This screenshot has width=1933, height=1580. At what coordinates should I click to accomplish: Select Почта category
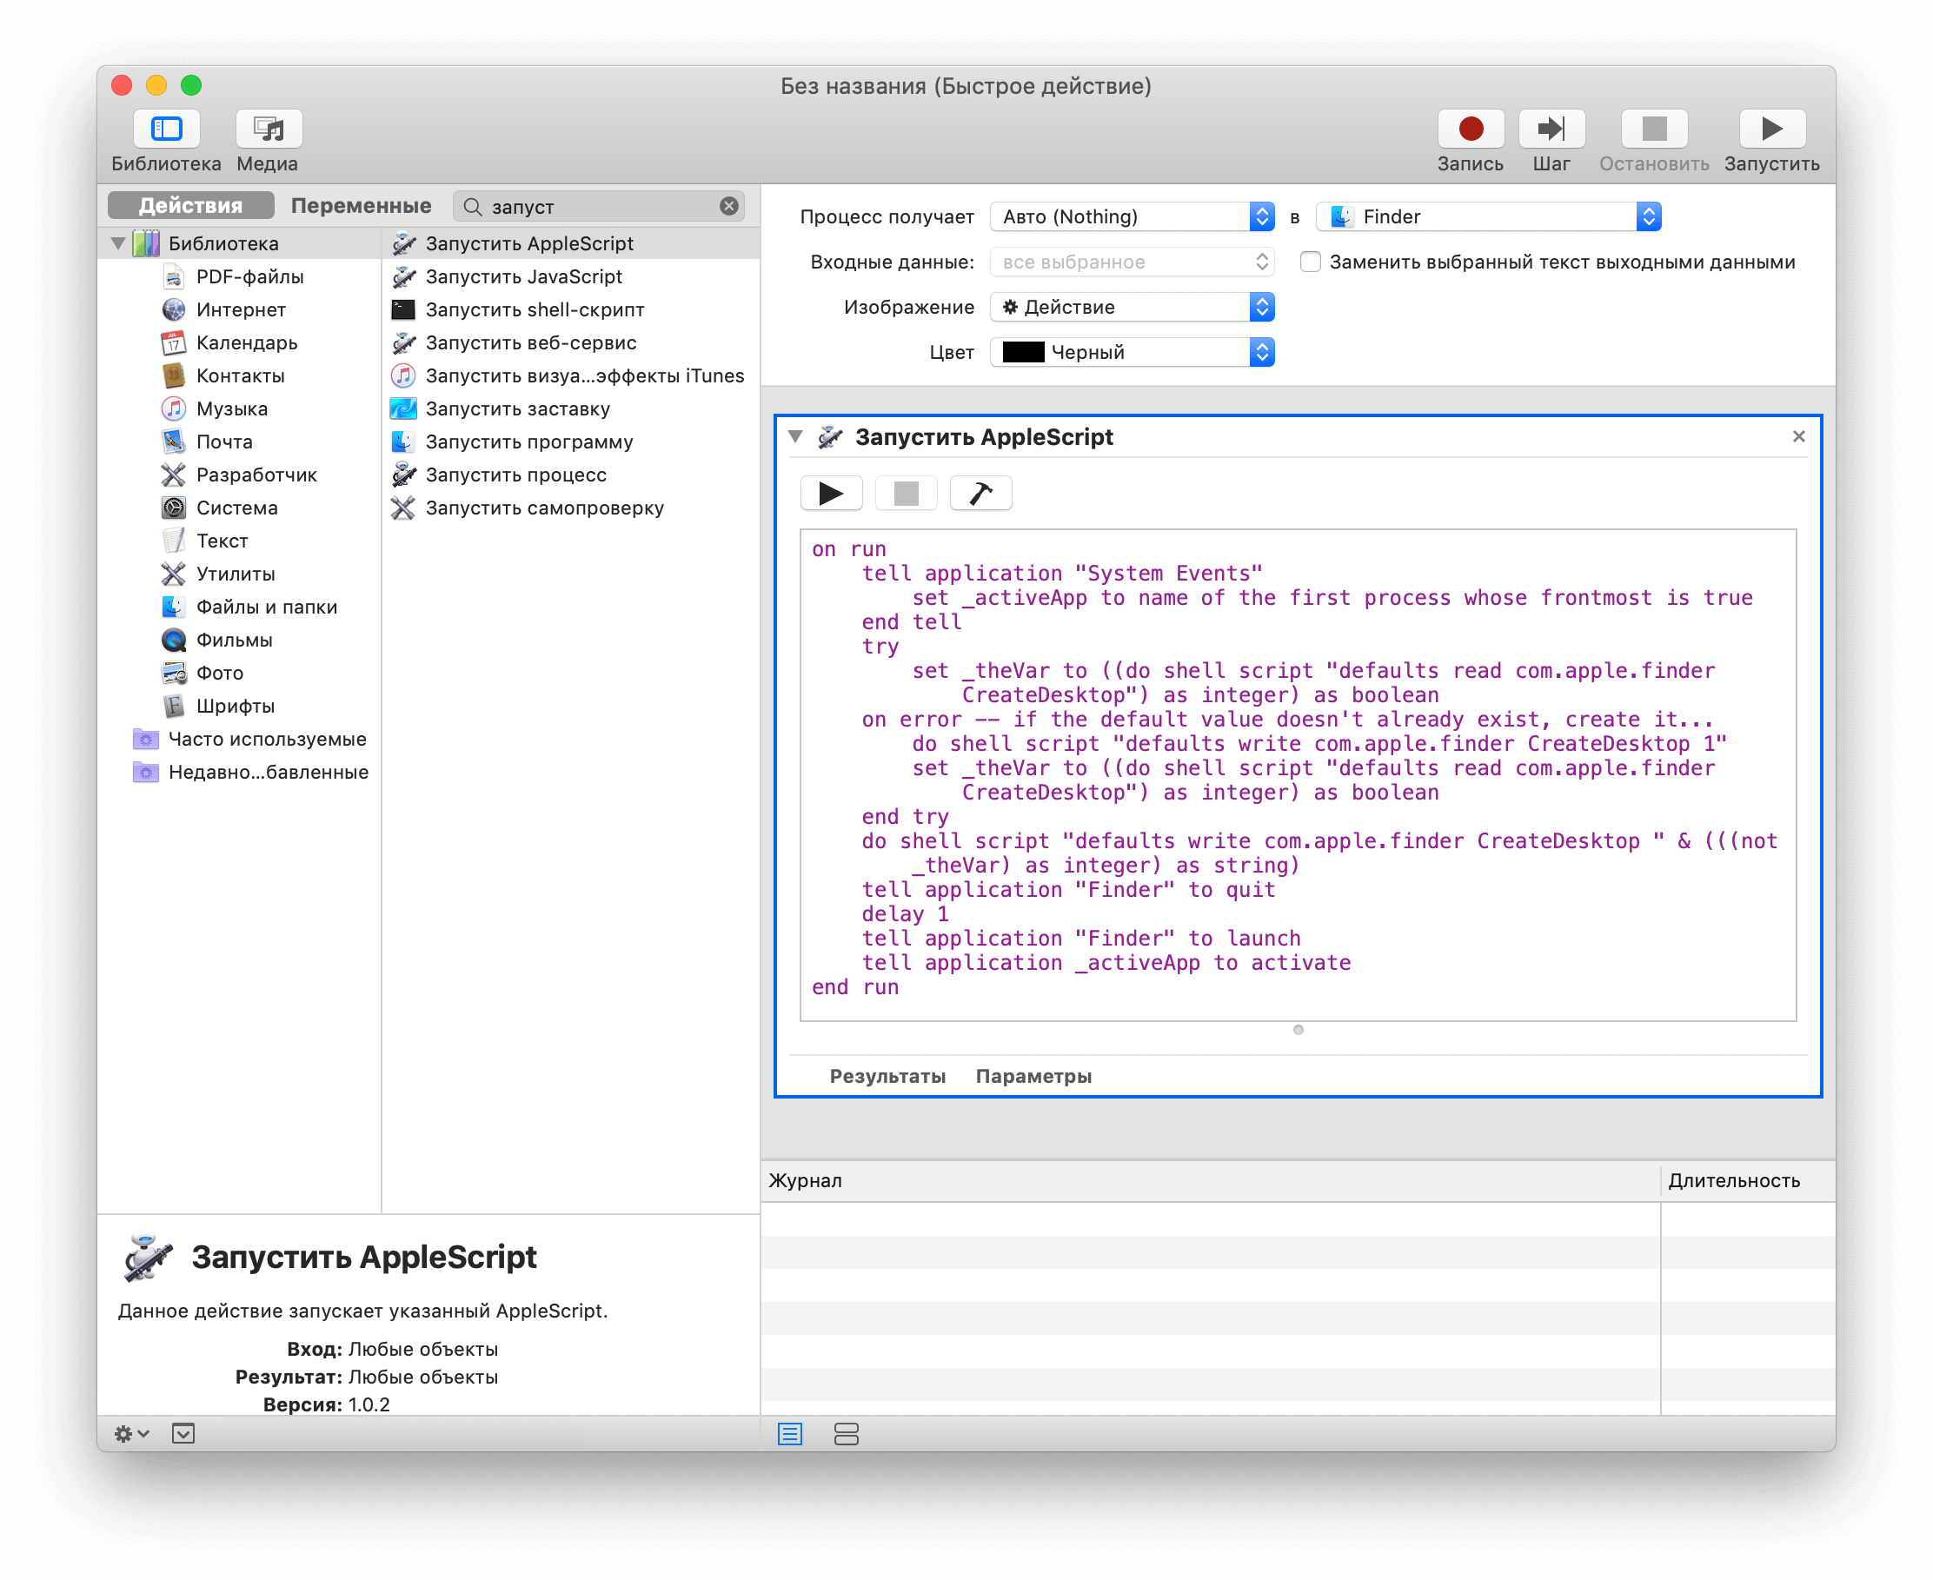click(224, 441)
